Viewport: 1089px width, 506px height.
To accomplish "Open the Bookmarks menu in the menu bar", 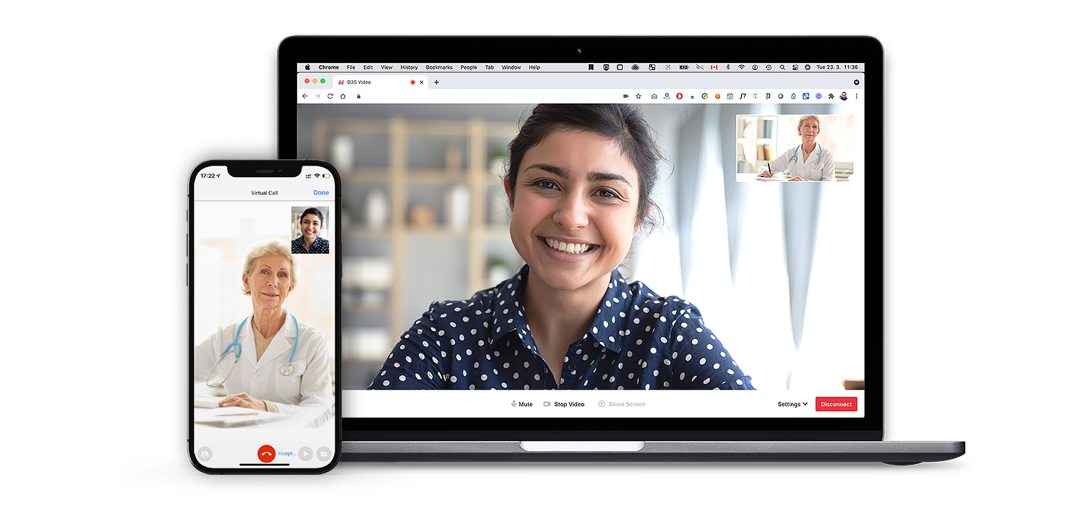I will coord(439,67).
